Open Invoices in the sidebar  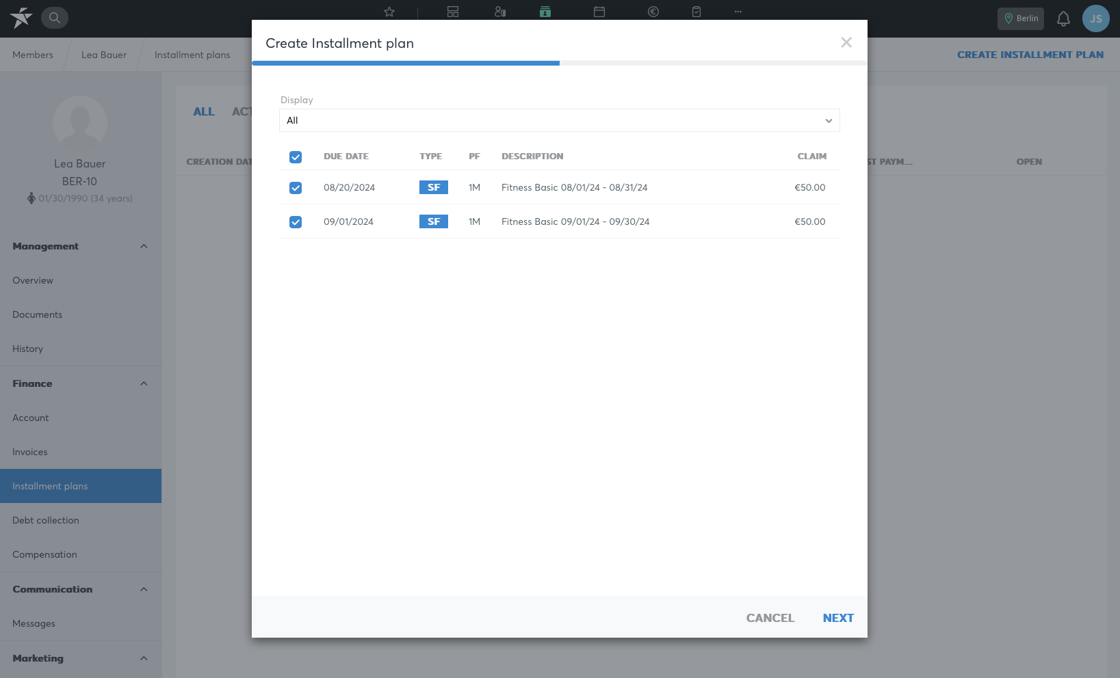81,452
